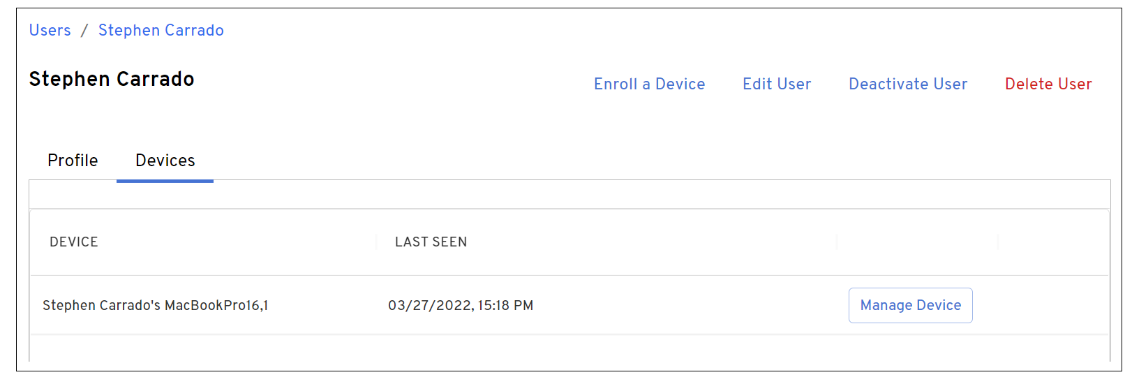
Task: Go back to the Users breadcrumb link
Action: coord(50,31)
